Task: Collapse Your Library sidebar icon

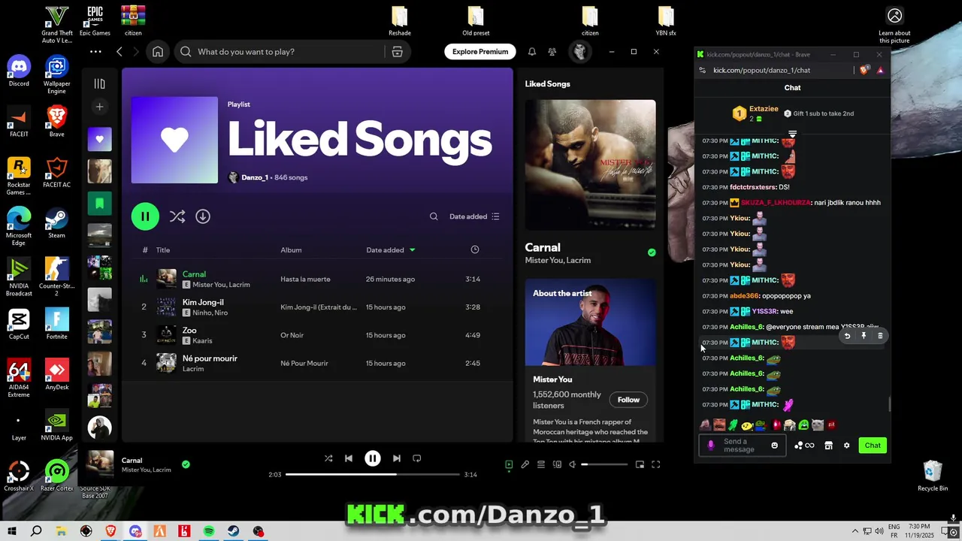Action: (x=99, y=83)
